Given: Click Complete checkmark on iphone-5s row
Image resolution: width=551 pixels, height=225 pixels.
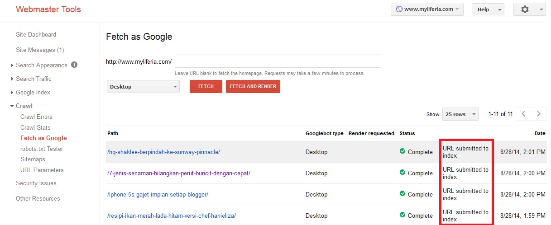Looking at the screenshot, I should (x=402, y=194).
